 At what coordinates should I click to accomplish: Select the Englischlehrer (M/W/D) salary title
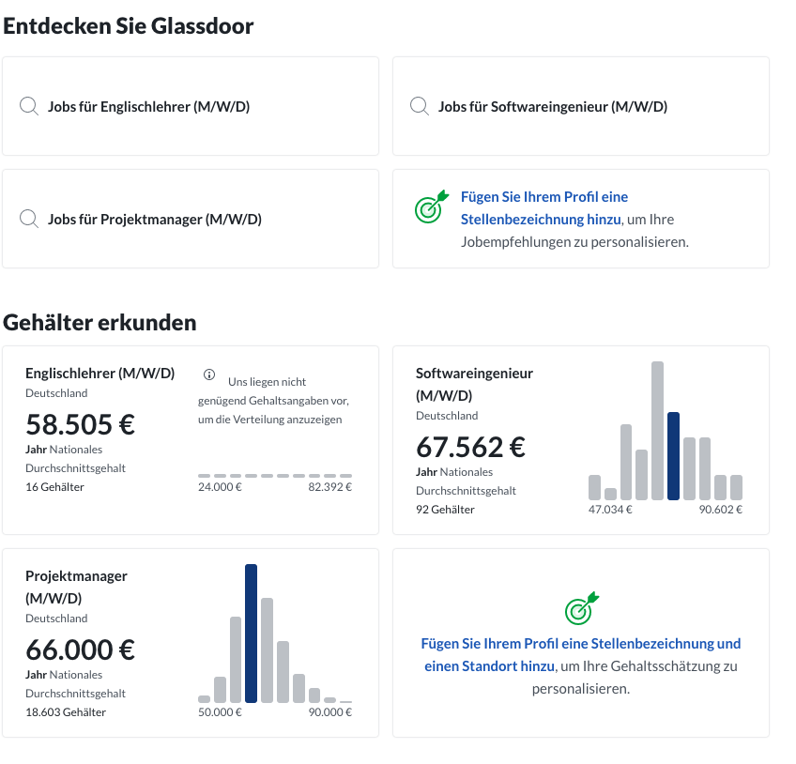(x=100, y=374)
